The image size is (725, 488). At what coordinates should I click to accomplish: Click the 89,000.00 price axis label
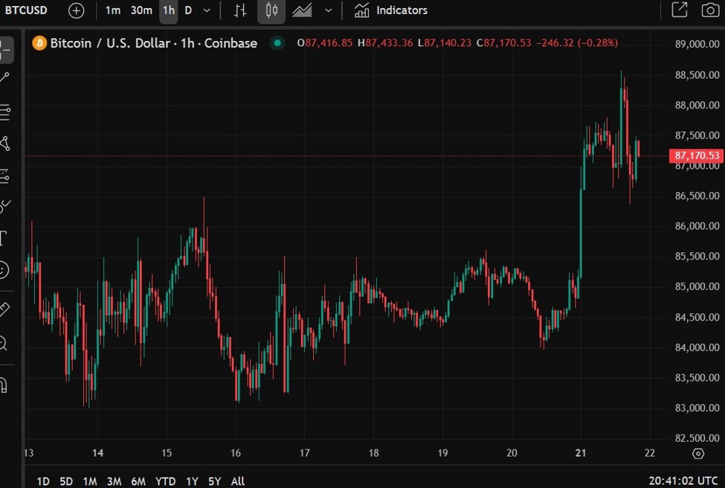(697, 44)
